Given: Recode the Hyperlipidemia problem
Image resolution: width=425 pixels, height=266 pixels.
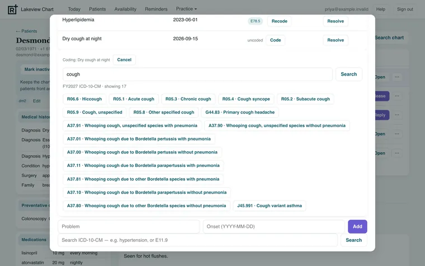Looking at the screenshot, I should (279, 21).
